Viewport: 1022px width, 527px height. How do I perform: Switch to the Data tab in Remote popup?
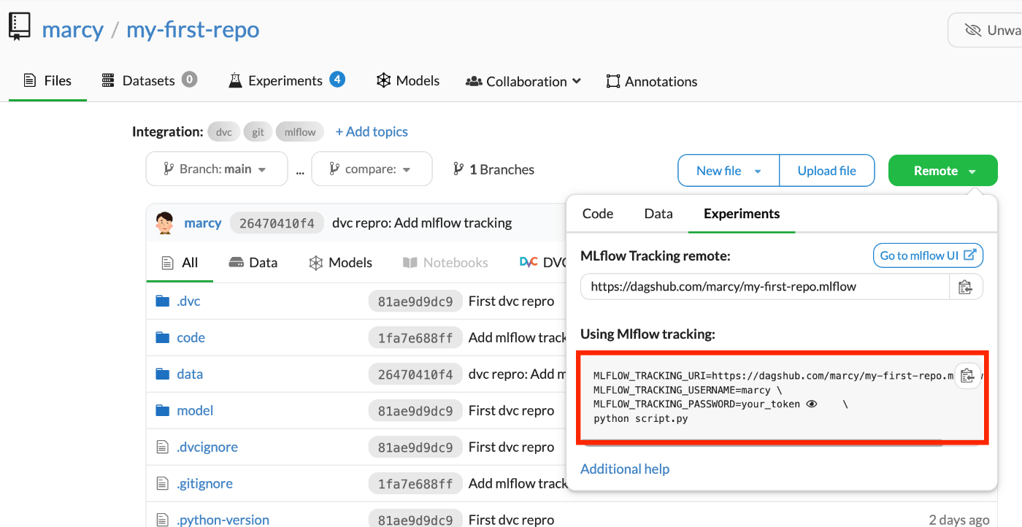click(x=658, y=214)
